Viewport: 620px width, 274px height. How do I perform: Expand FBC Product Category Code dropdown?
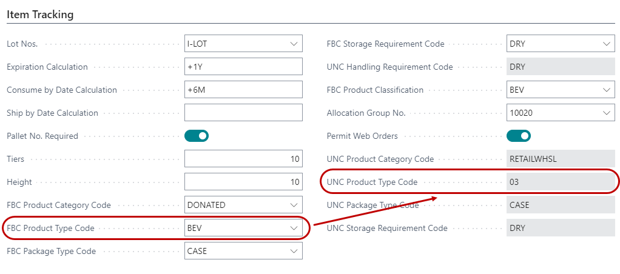pos(294,205)
